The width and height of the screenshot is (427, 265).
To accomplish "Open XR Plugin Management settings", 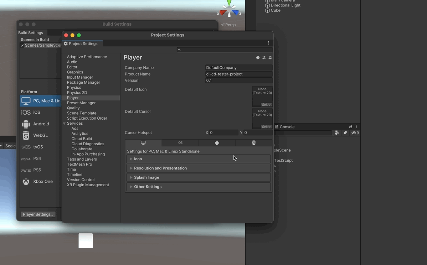I will (x=88, y=185).
